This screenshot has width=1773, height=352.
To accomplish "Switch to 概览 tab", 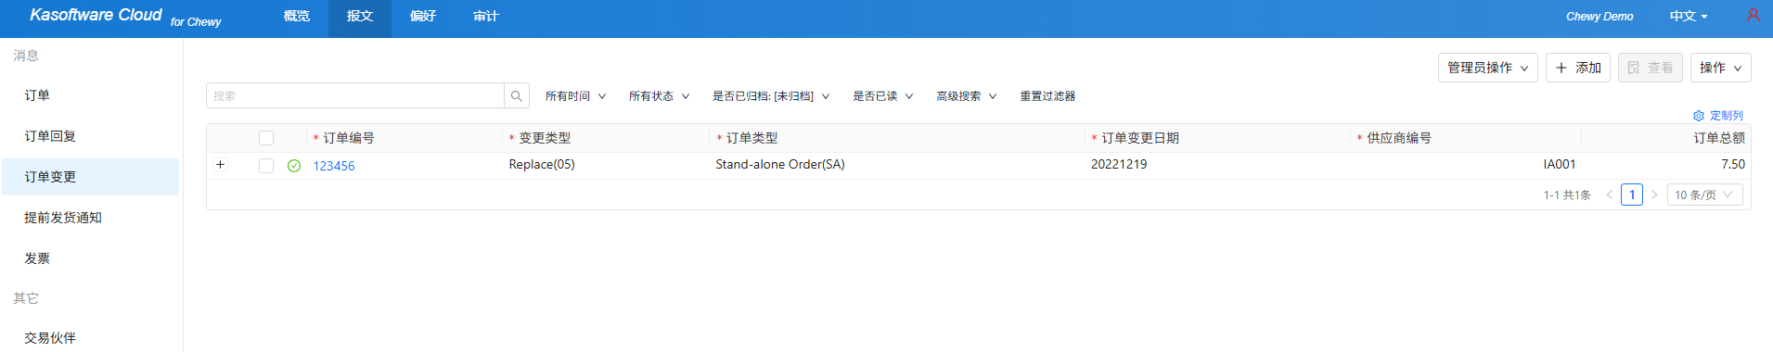I will 297,17.
